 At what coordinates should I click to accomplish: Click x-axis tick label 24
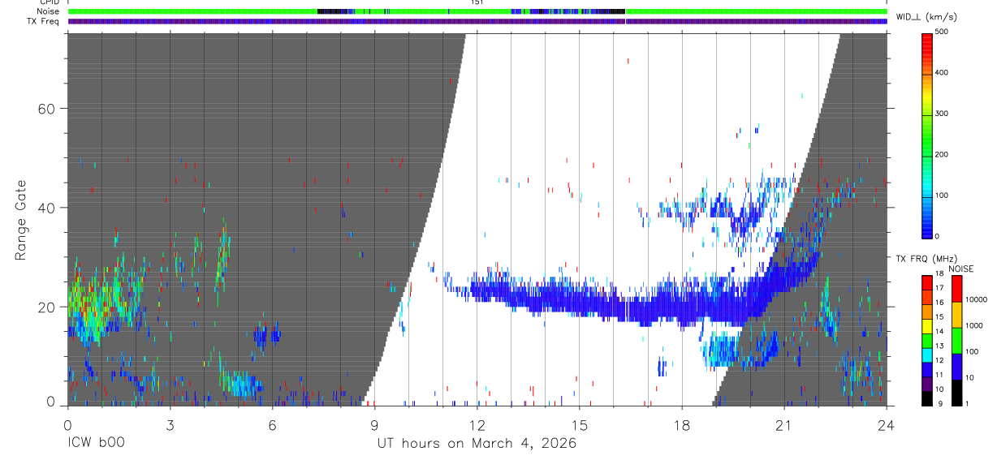[x=886, y=424]
